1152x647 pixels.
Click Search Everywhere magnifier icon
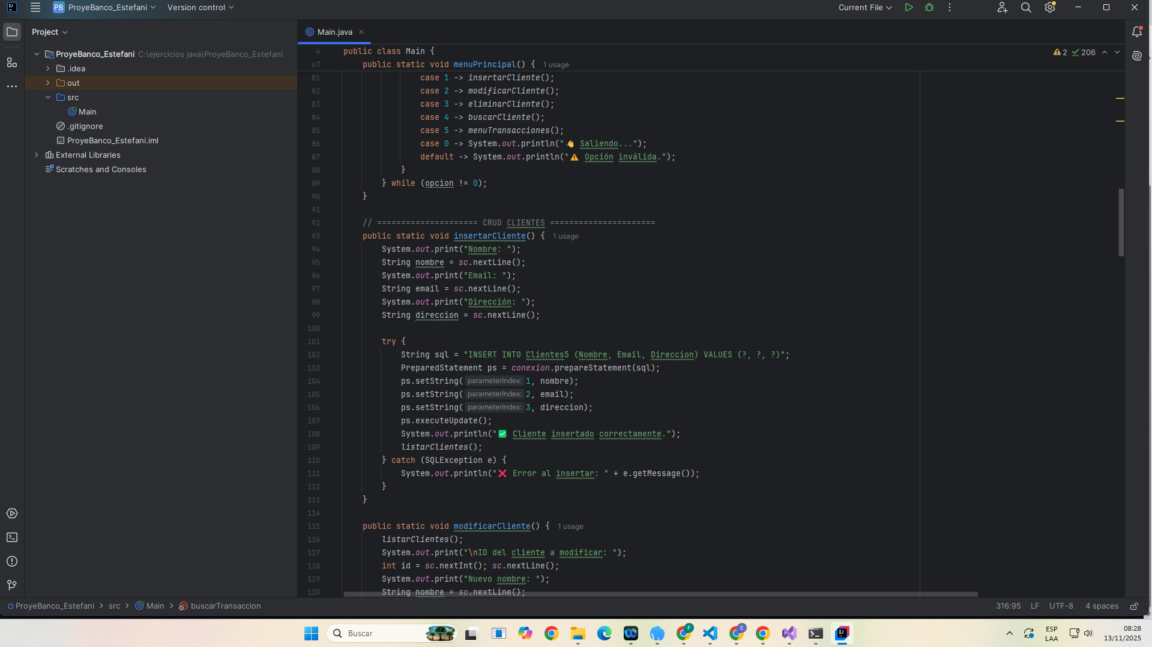pos(1026,8)
